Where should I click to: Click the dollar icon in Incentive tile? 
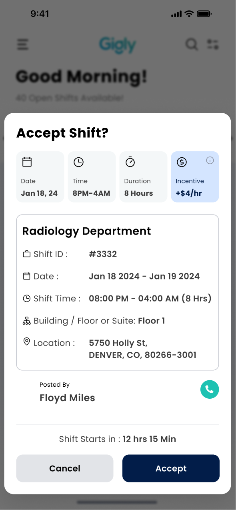pos(182,162)
